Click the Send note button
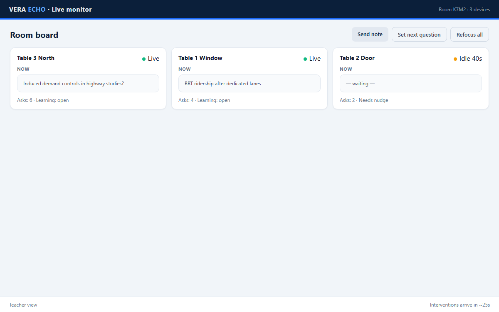The height and width of the screenshot is (312, 499). click(x=370, y=35)
